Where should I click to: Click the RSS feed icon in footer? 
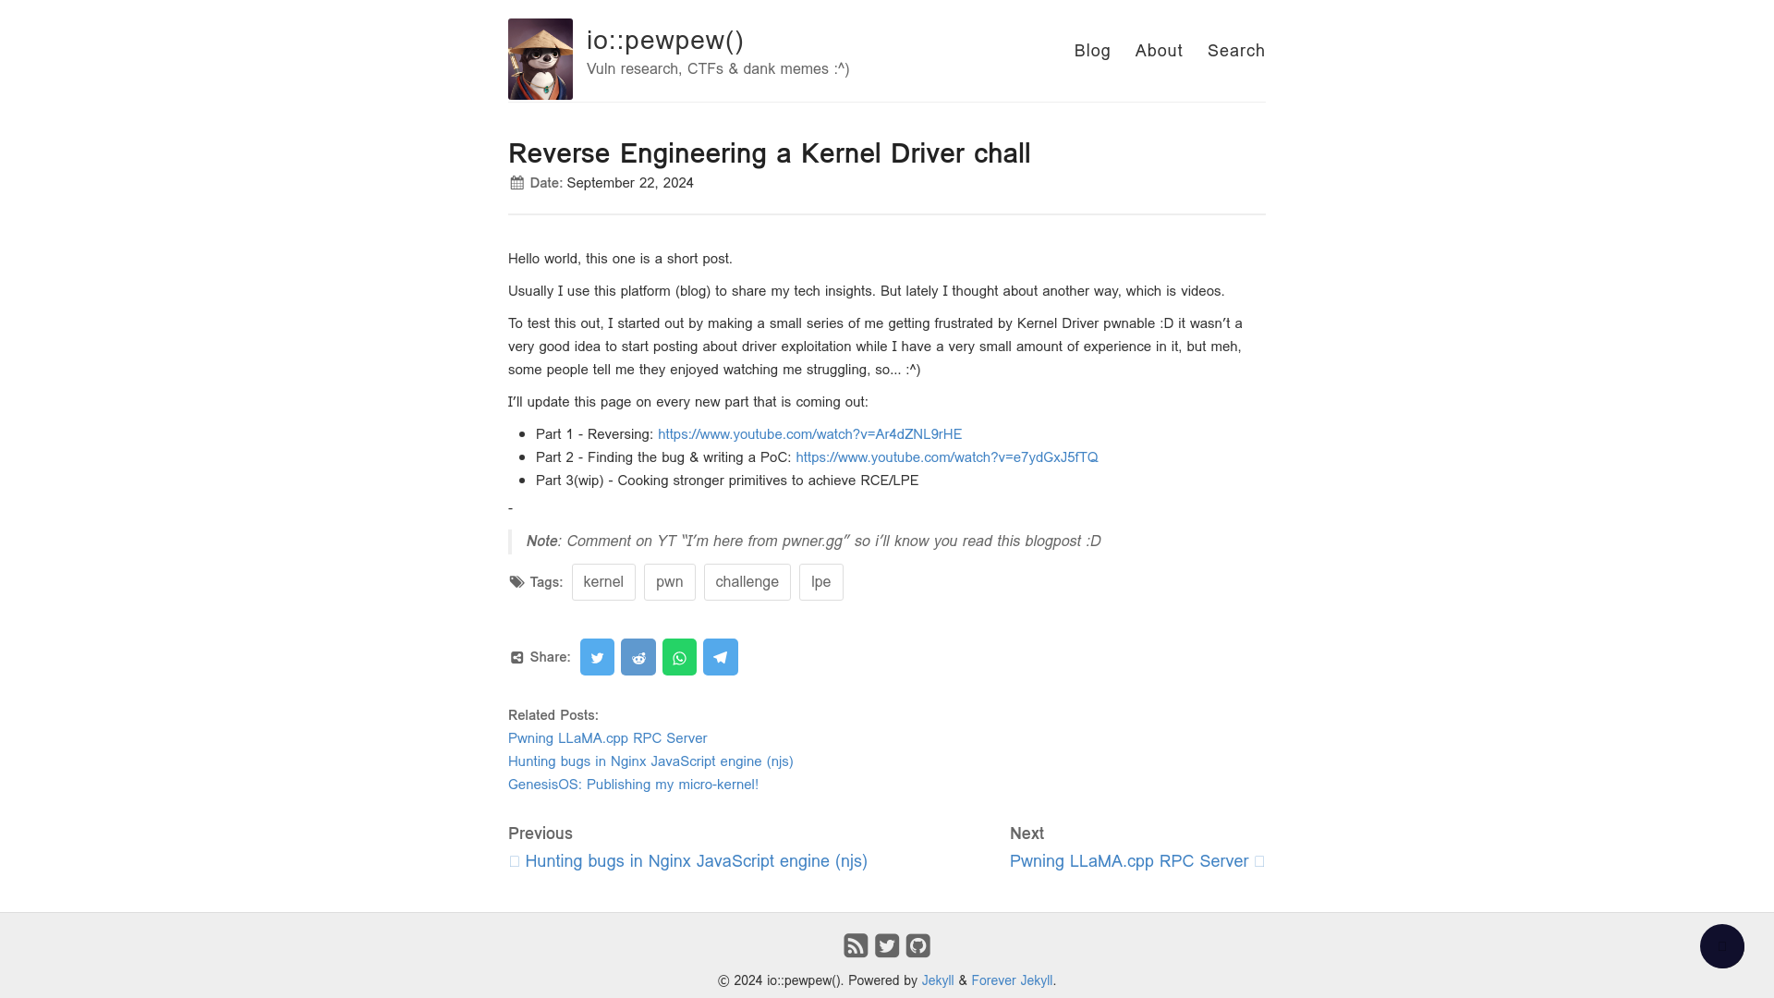point(856,944)
